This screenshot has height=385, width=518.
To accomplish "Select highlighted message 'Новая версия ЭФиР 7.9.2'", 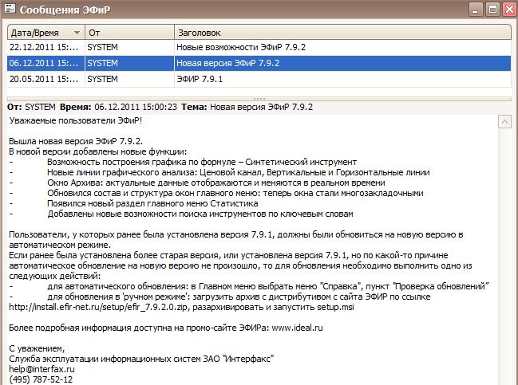I will click(227, 64).
